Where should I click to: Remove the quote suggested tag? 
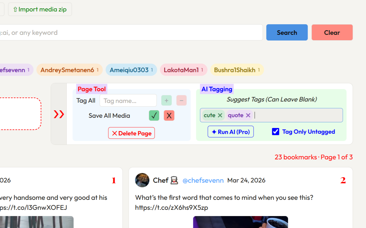248,115
